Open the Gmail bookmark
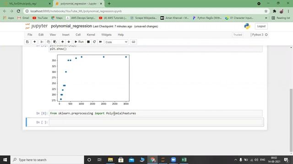This screenshot has height=164, width=293. (23, 18)
